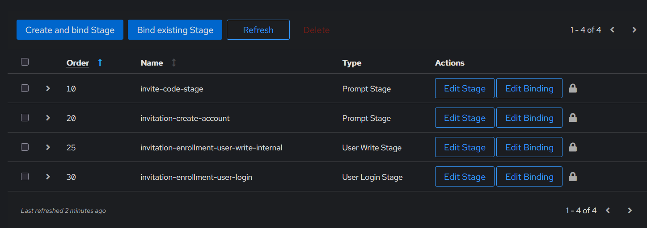The width and height of the screenshot is (647, 228).
Task: Click lock icon for invitation-create-account row
Action: click(x=572, y=118)
